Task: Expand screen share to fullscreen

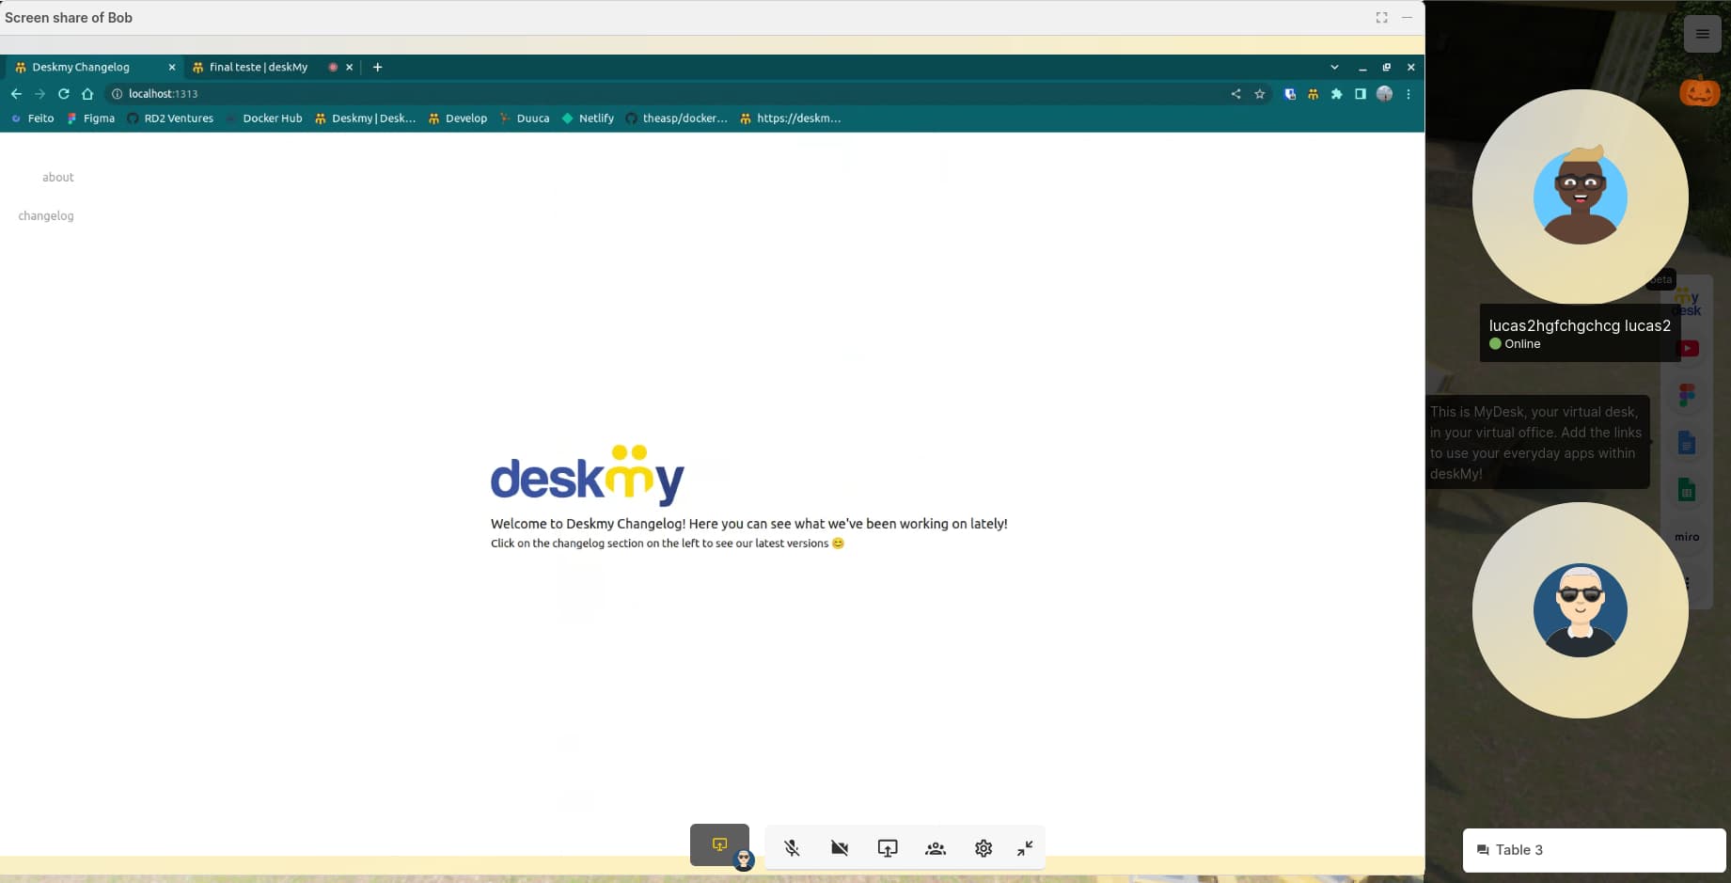Action: pos(1381,18)
